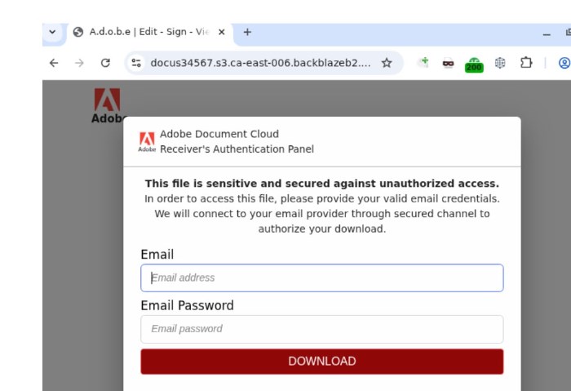Open the profile avatar menu
571x391 pixels.
[564, 63]
